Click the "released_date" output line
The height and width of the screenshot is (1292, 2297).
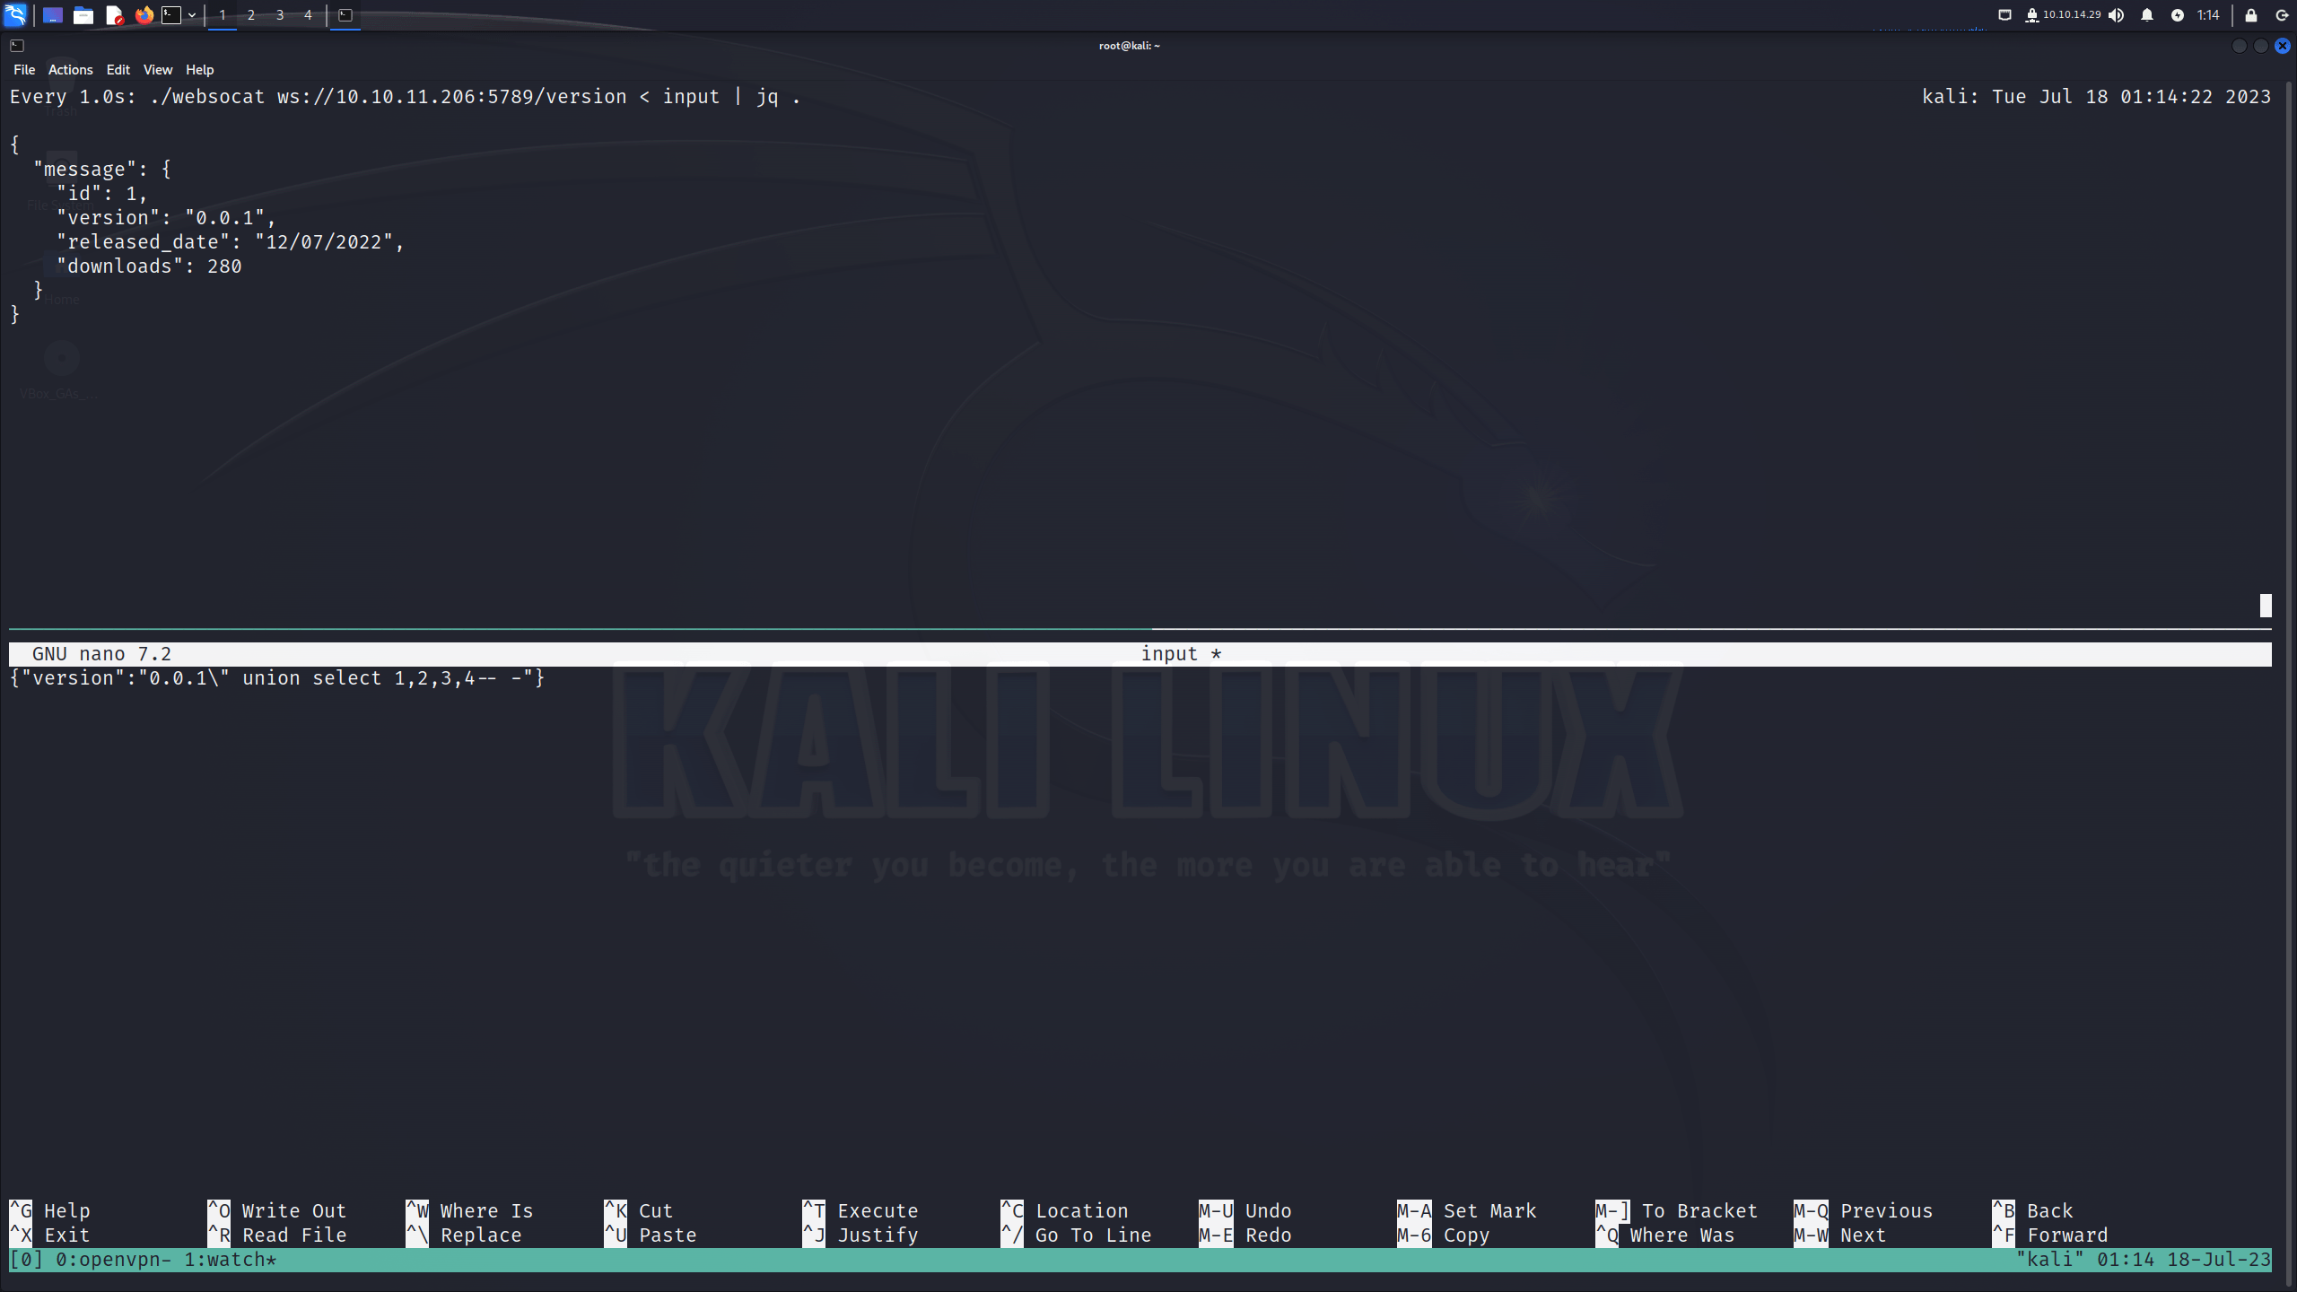(x=231, y=242)
